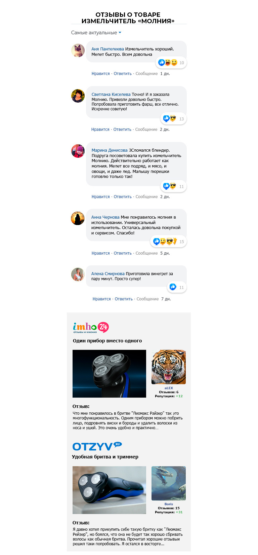Click the OTZYV.ru logo

[x=97, y=446]
